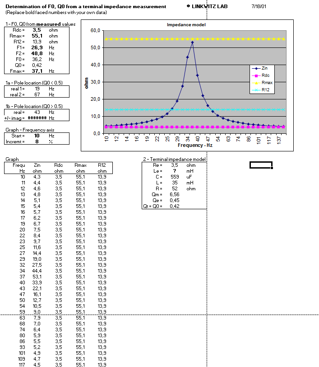
Task: Select the empty outlined active cell
Action: (x=261, y=165)
